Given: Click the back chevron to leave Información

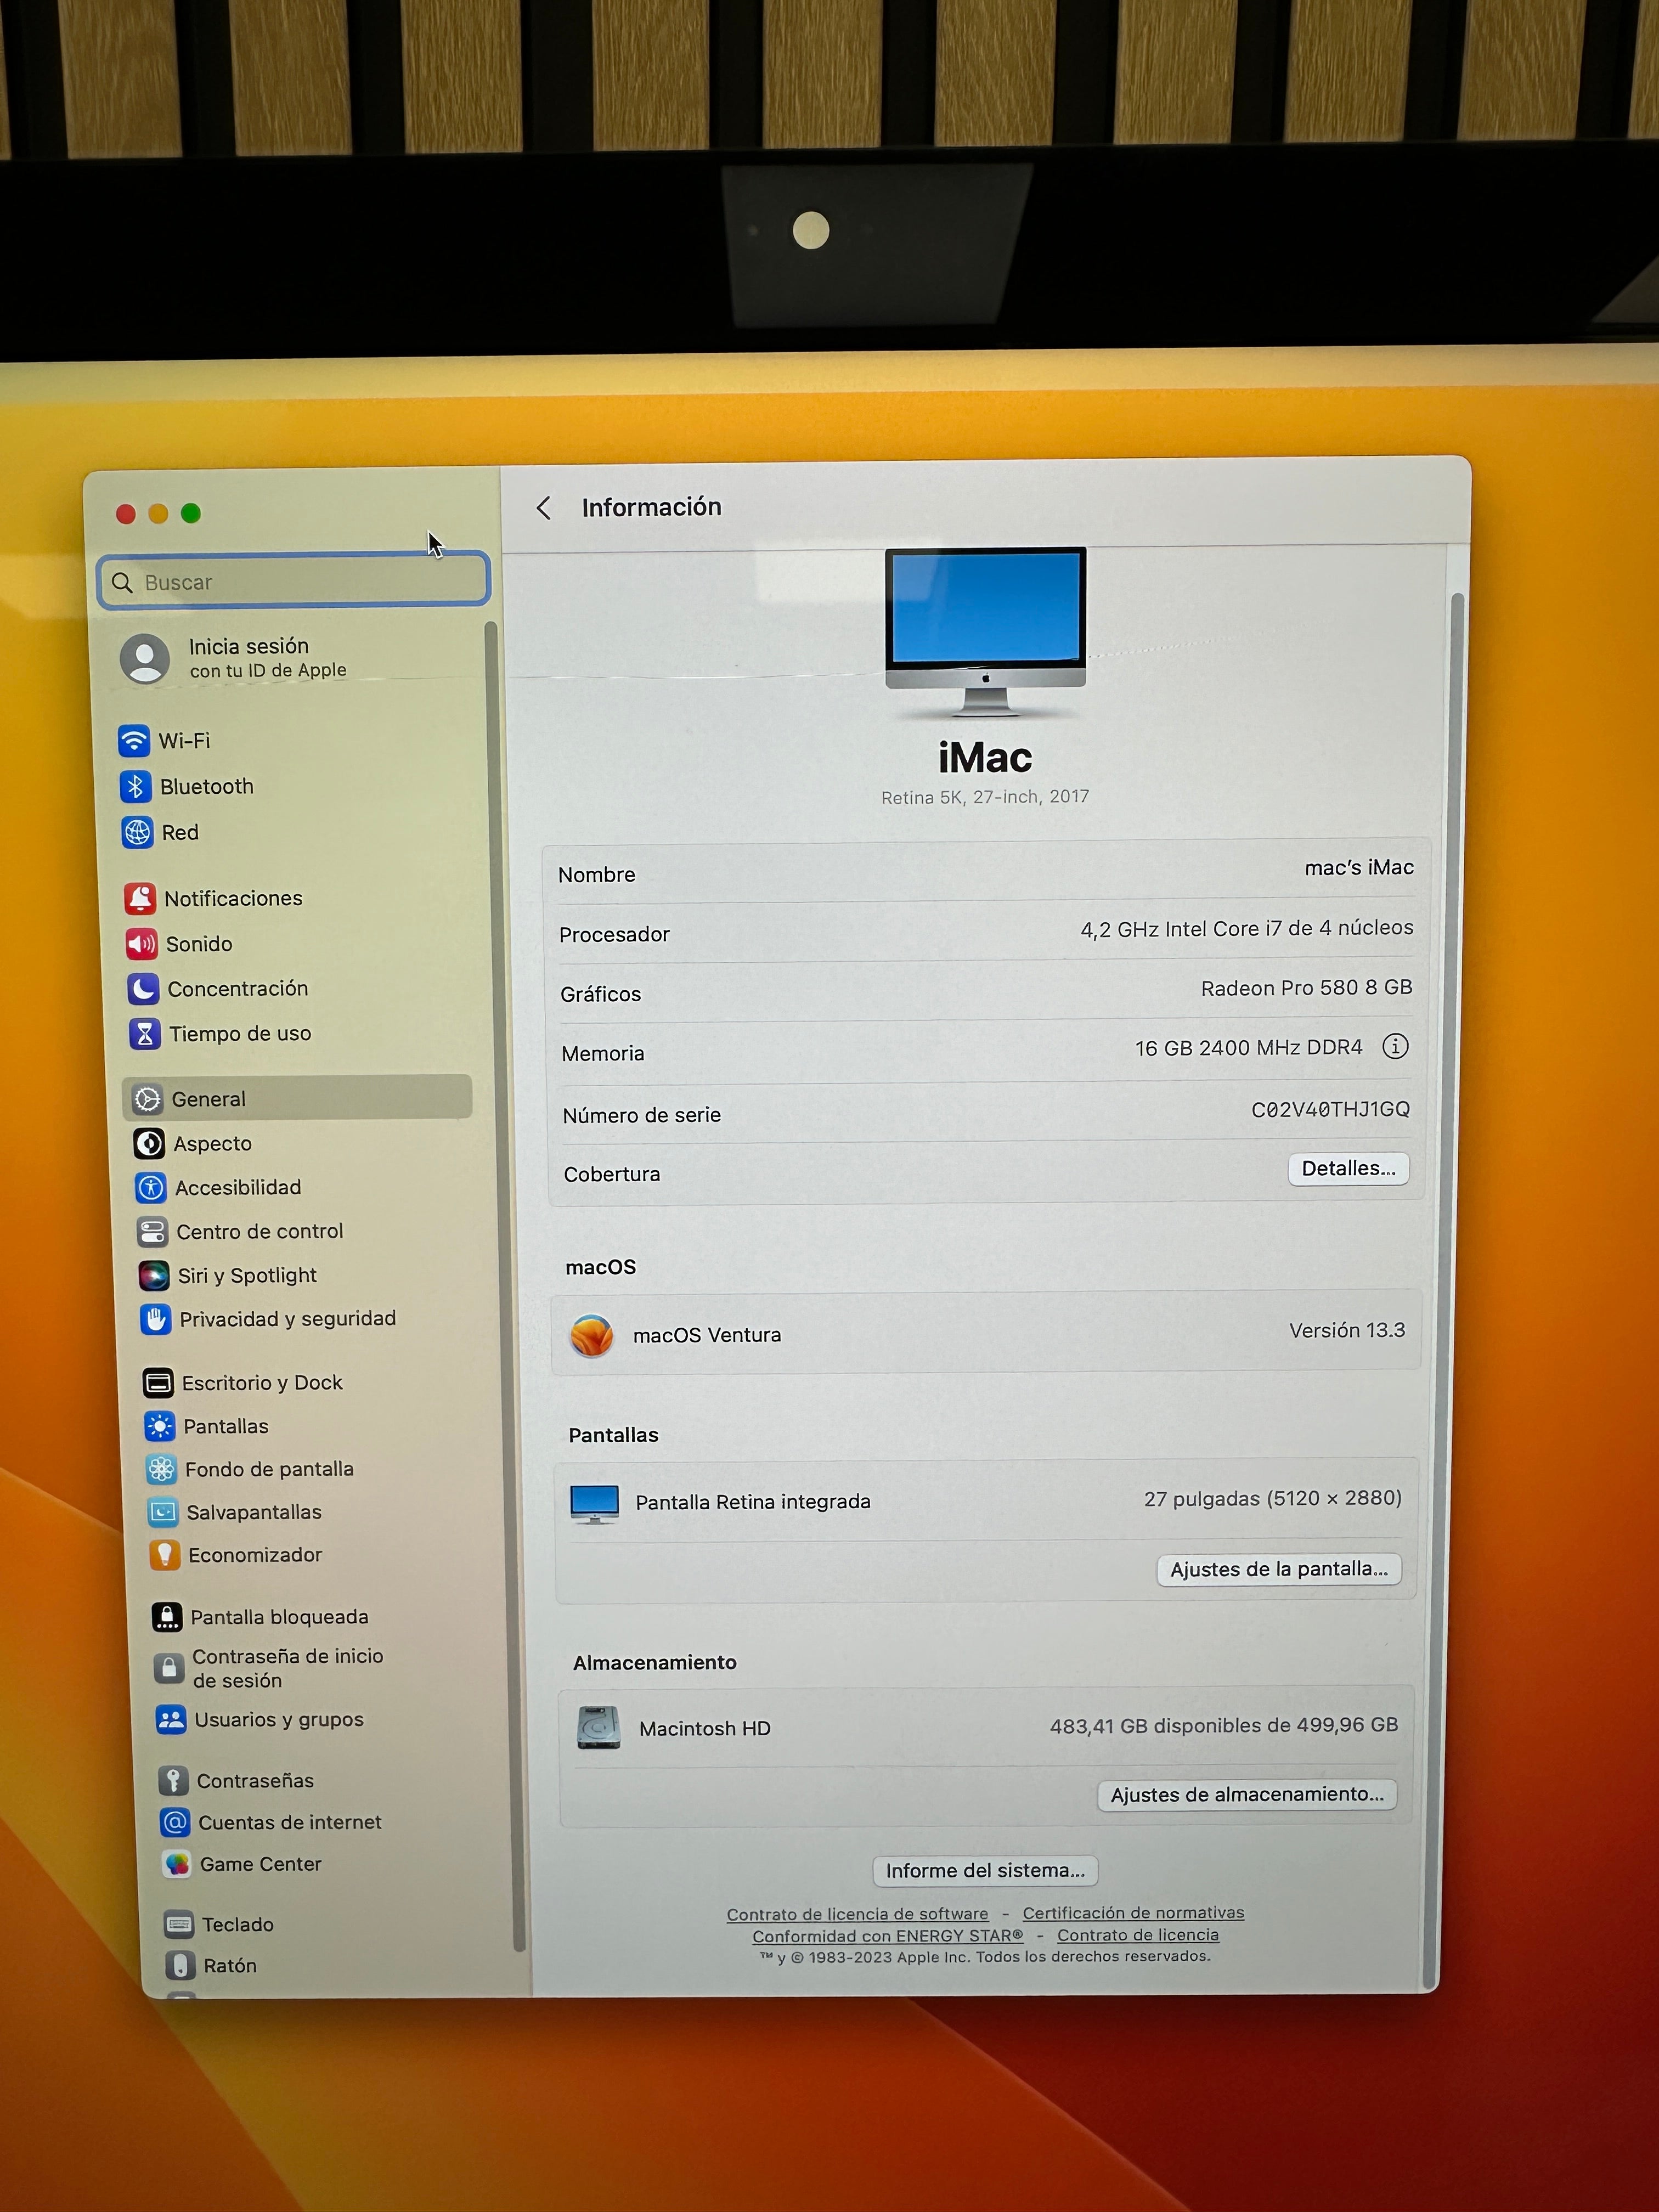Looking at the screenshot, I should click(x=544, y=508).
